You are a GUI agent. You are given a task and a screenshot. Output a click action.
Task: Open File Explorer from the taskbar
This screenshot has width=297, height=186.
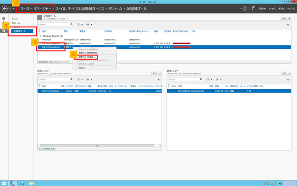click(x=31, y=183)
